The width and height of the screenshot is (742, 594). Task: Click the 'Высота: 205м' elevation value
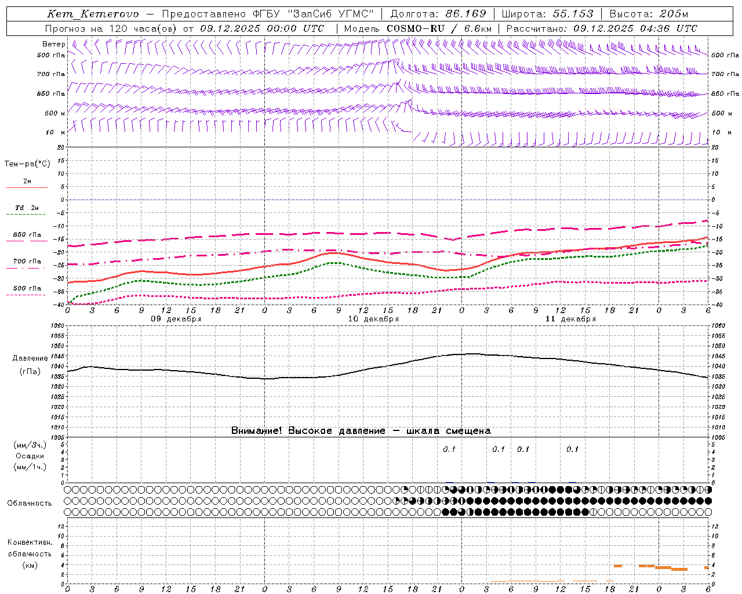649,14
